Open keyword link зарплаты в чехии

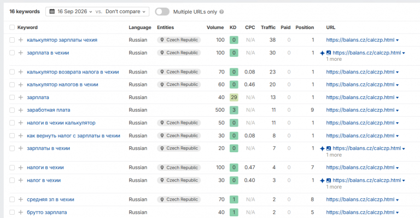48,148
